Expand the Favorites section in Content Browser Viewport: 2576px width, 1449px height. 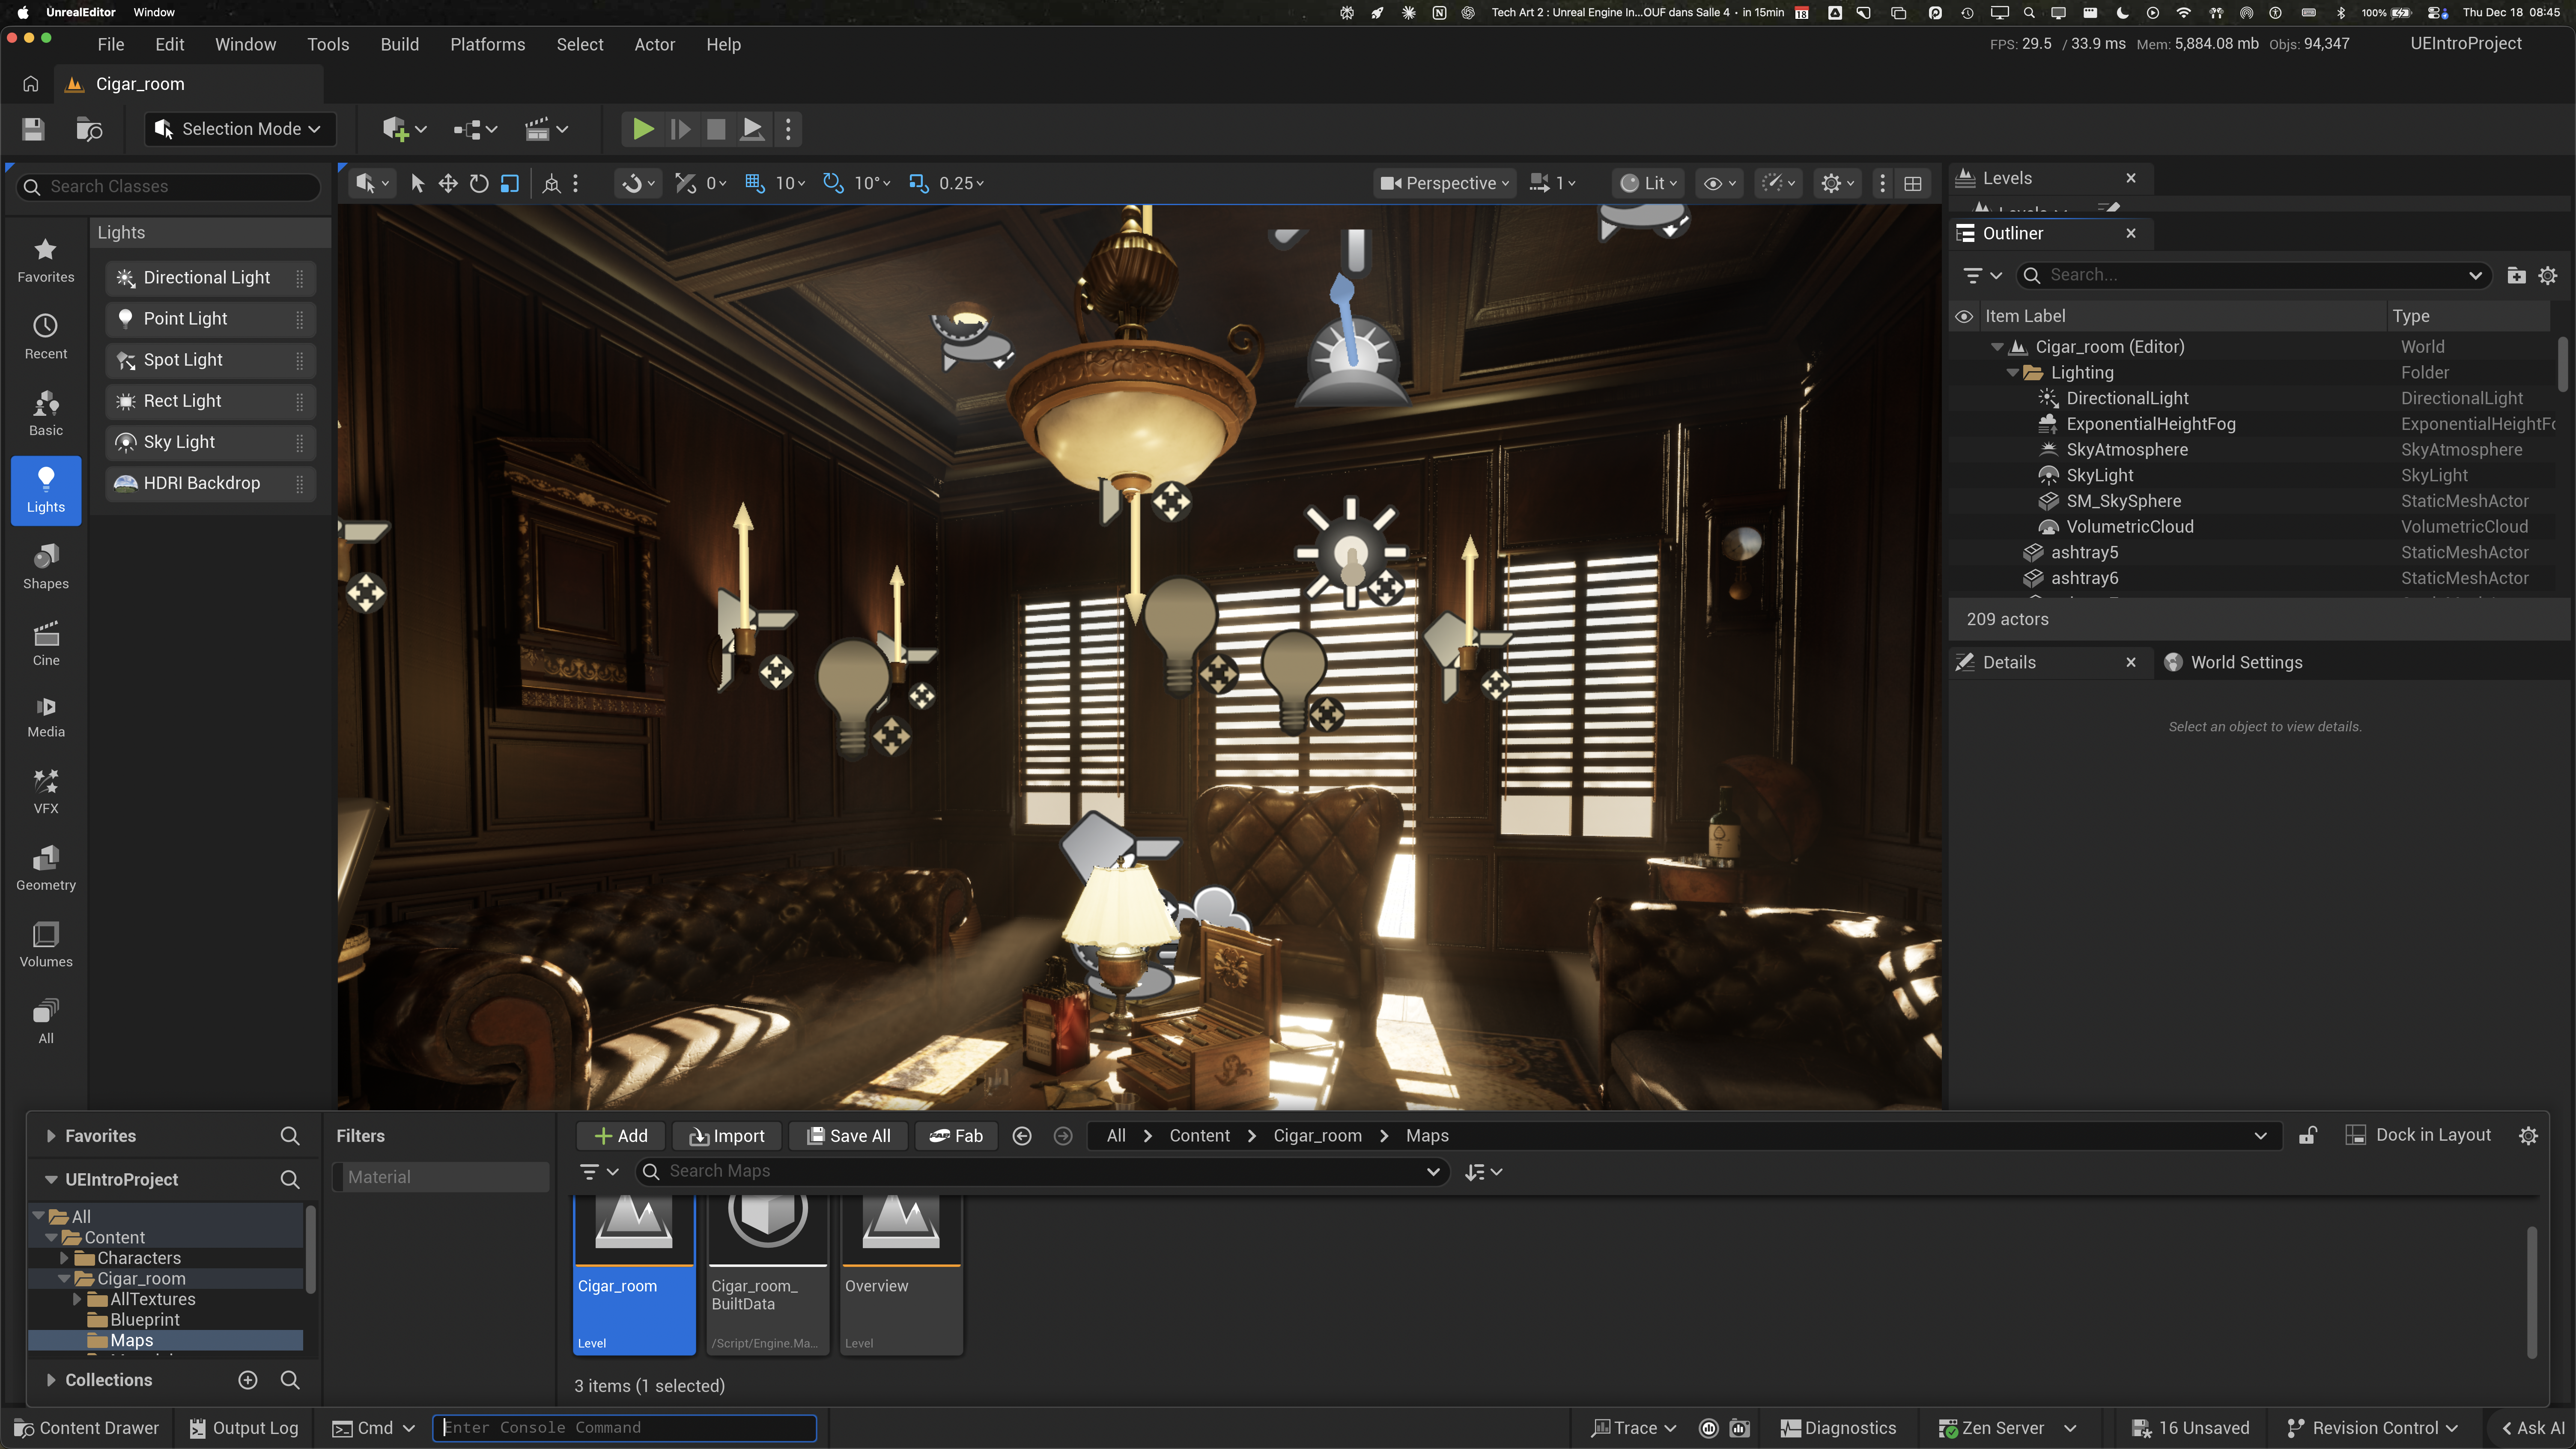click(x=51, y=1136)
